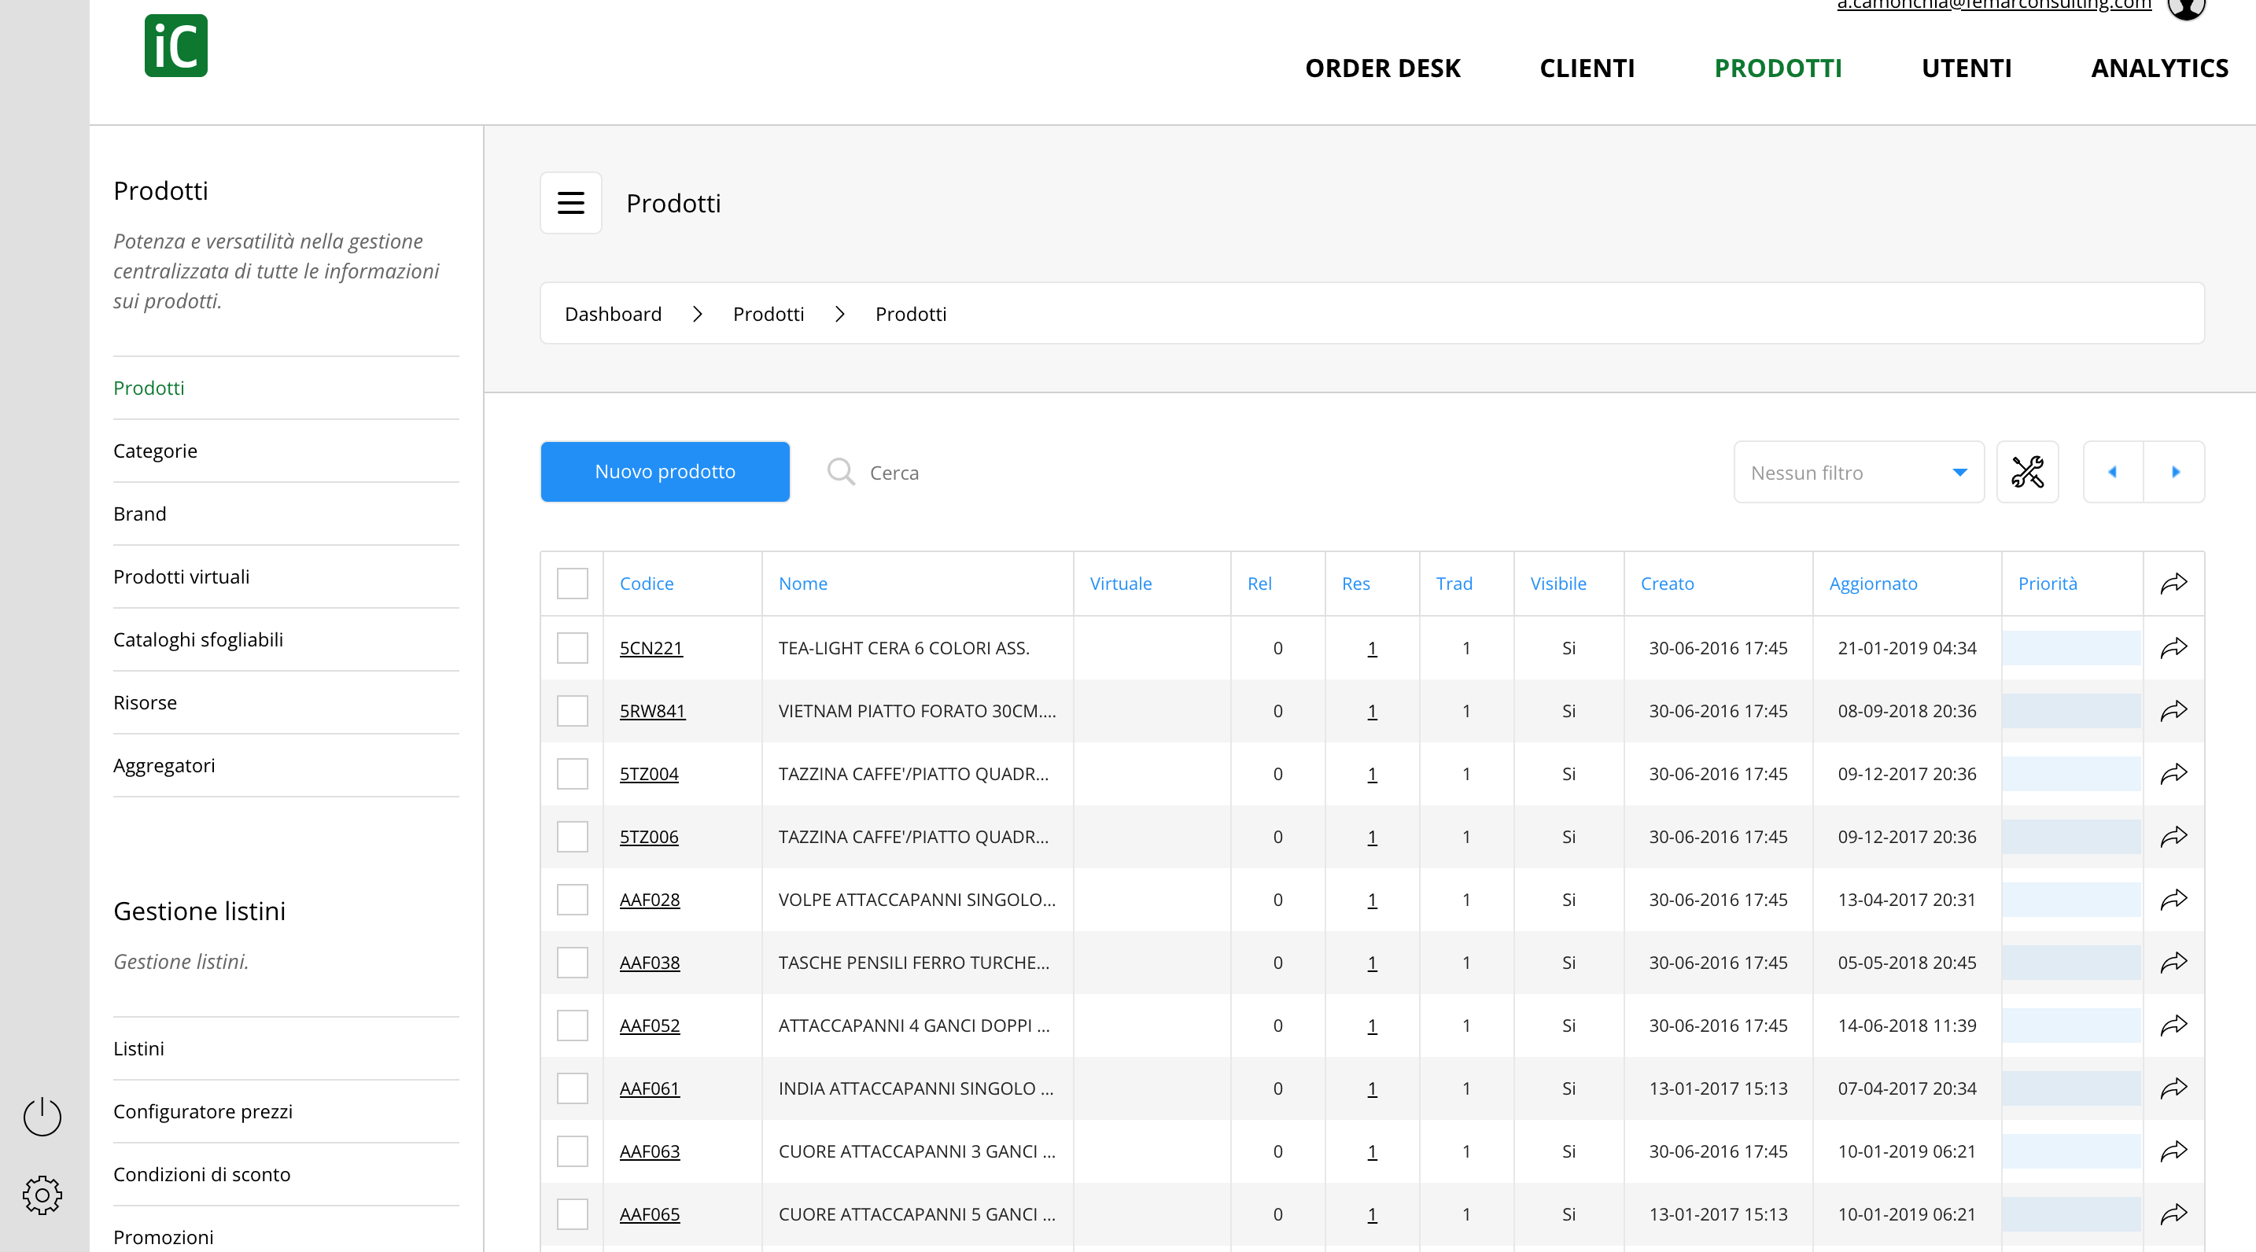Viewport: 2256px width, 1252px height.
Task: Click the power logout icon
Action: pyautogui.click(x=42, y=1116)
